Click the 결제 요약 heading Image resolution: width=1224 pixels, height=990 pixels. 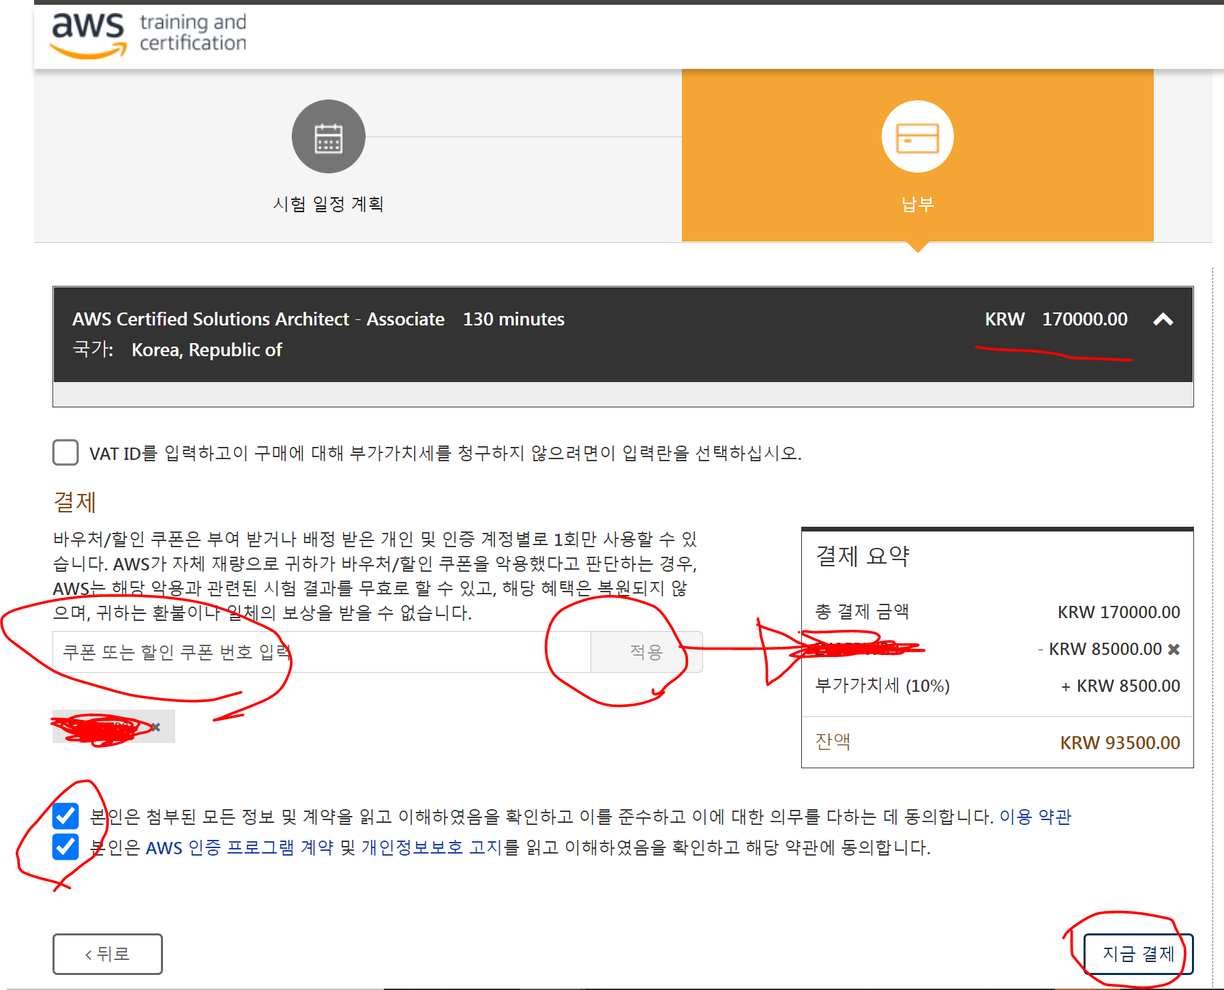pos(863,556)
